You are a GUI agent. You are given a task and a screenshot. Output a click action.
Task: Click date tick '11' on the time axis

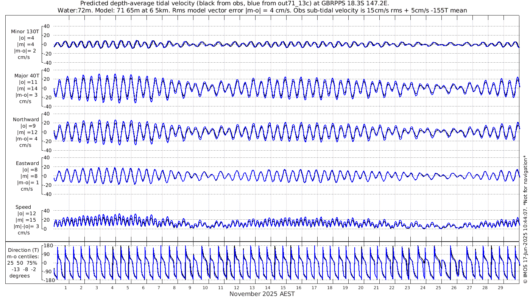[x=221, y=288]
